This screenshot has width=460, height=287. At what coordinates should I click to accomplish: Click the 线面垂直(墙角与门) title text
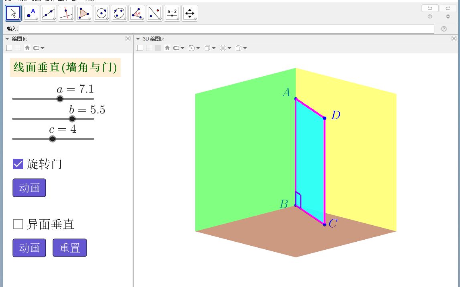[65, 67]
